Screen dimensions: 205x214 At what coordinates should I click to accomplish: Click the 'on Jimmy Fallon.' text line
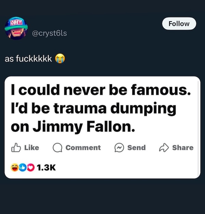[x=73, y=126]
